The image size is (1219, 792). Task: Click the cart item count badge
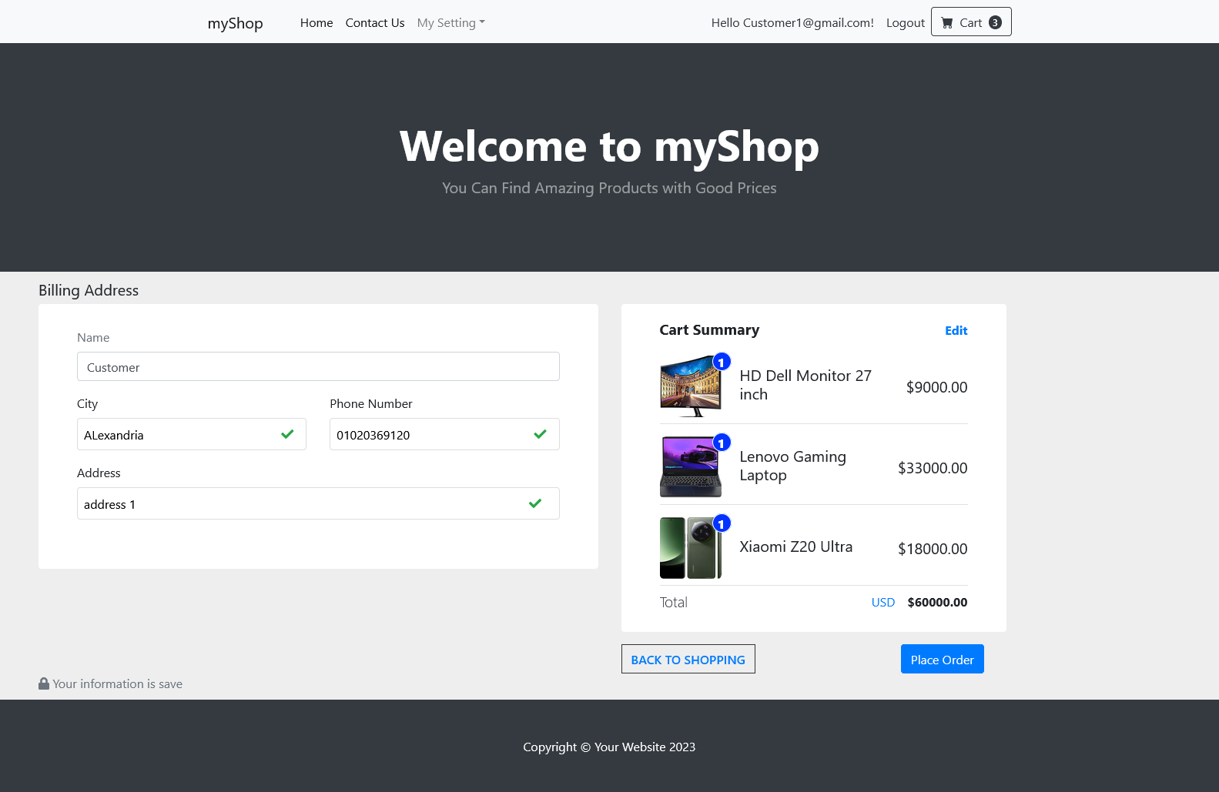click(995, 22)
